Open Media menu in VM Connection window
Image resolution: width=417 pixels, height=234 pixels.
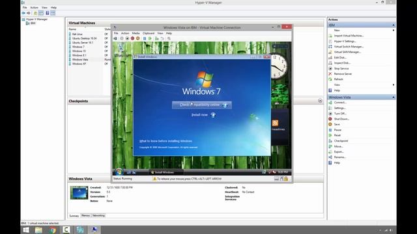coord(136,33)
